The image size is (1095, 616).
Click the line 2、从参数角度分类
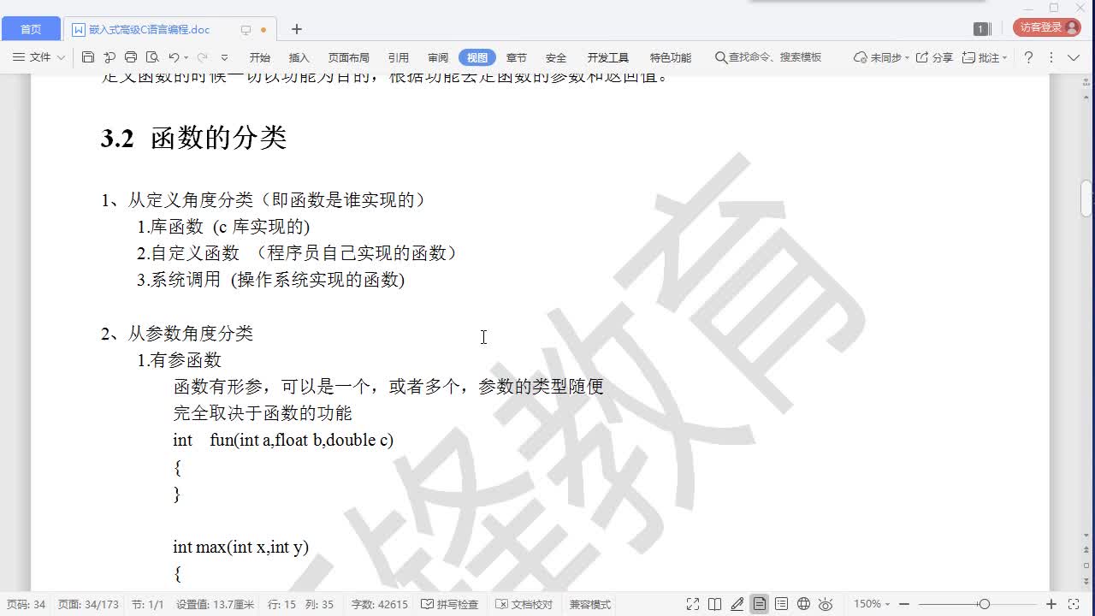click(177, 334)
